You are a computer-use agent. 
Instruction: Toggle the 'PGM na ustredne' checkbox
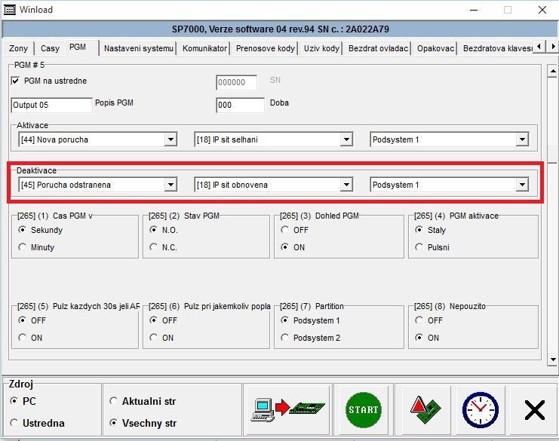point(16,81)
